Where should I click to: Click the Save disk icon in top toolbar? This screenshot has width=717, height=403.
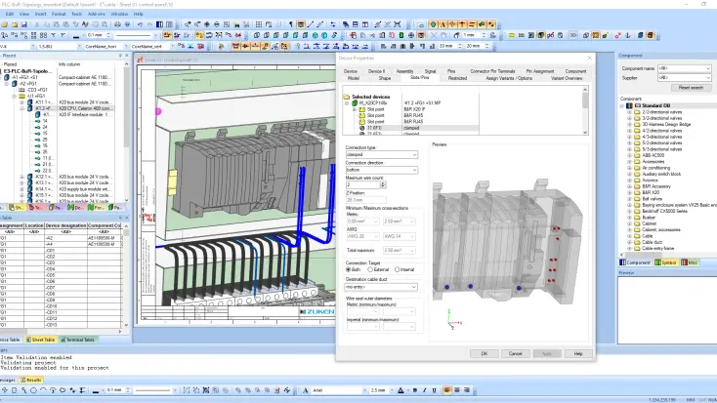(x=24, y=24)
